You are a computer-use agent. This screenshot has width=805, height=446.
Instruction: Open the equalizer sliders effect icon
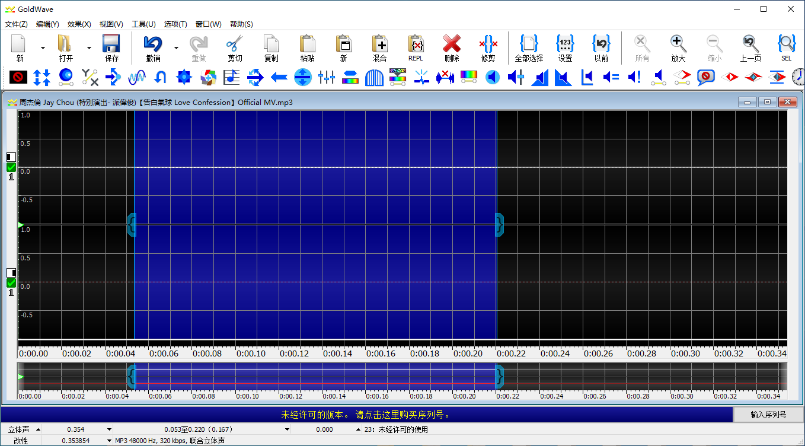pos(327,77)
